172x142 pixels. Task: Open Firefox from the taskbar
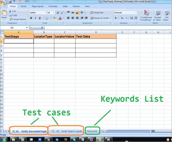coord(66,139)
